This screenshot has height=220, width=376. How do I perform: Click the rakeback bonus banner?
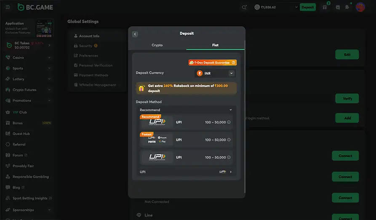186,88
